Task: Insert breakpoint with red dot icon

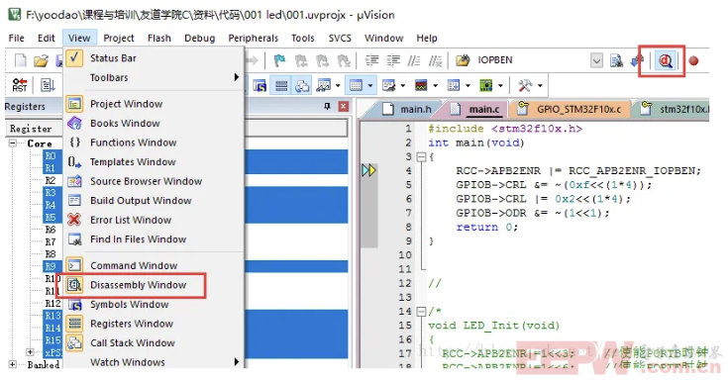Action: pos(693,60)
